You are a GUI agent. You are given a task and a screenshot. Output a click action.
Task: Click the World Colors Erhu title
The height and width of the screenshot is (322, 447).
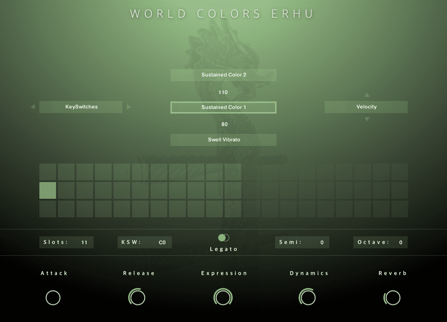coord(222,14)
